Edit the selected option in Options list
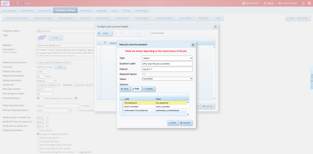The image size is (313, 154). coord(136,89)
